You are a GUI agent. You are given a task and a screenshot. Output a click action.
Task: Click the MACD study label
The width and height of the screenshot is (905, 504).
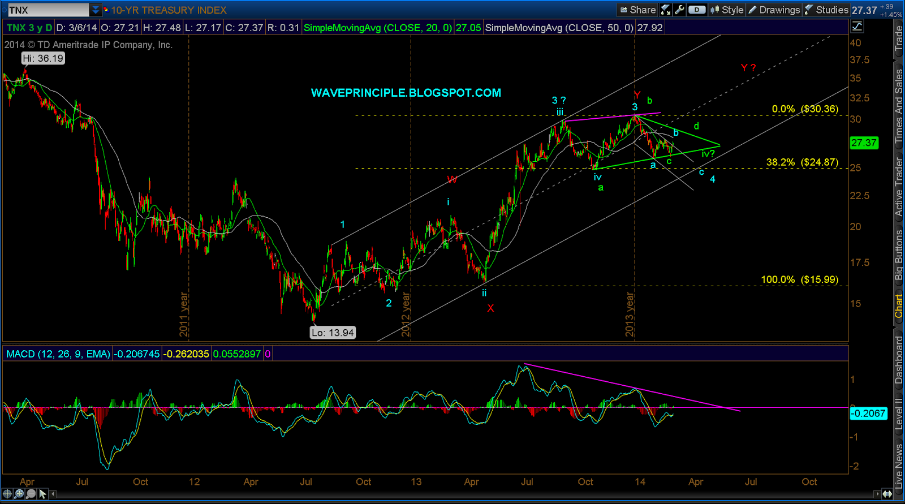coord(58,354)
